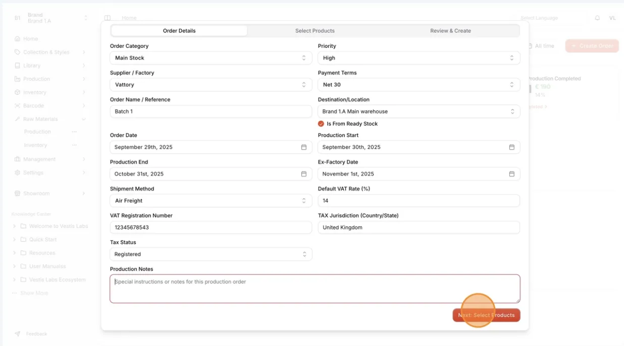Open the Brand 1.A switcher
The image size is (624, 346).
click(50, 18)
